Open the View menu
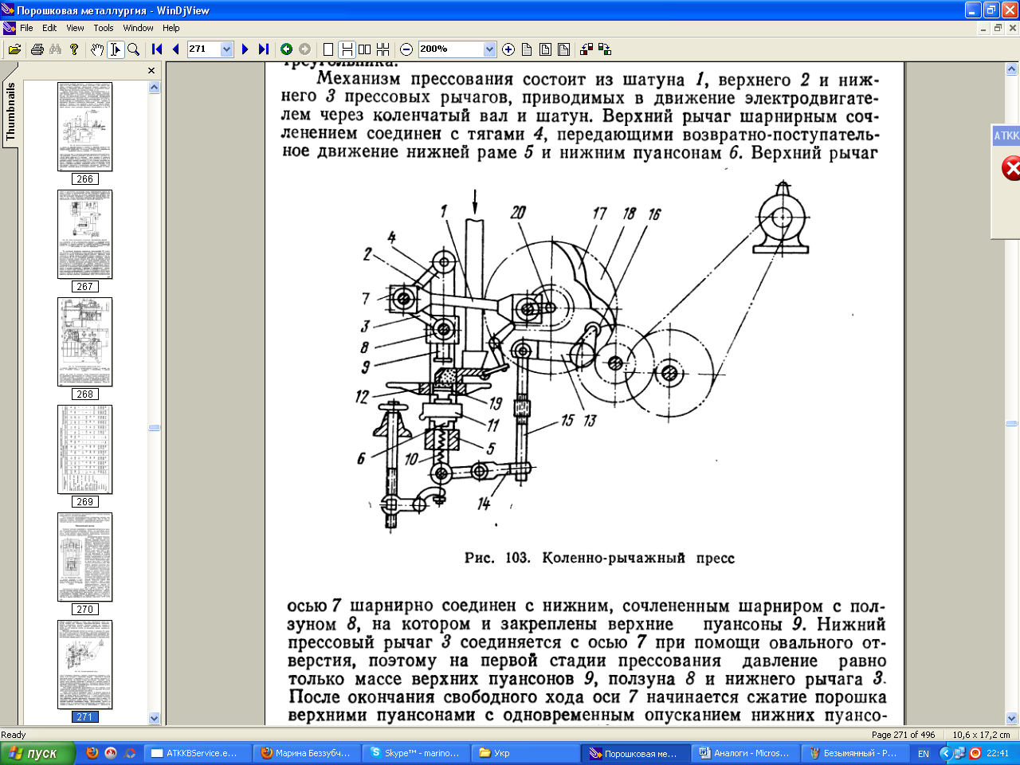Screen dimensions: 1020x765 point(75,28)
